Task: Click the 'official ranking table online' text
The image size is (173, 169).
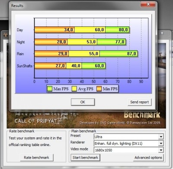Action: click(x=29, y=145)
